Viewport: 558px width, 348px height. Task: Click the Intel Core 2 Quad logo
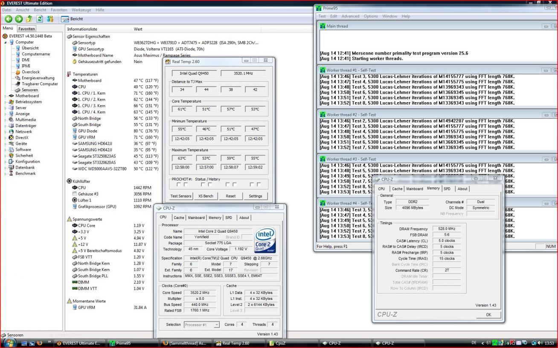[264, 240]
